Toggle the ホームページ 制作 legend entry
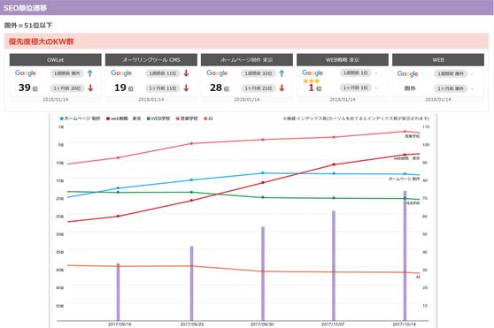This screenshot has width=494, height=328. (x=80, y=118)
